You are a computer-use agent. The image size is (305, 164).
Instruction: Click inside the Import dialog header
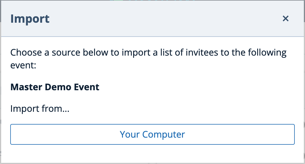pyautogui.click(x=142, y=18)
